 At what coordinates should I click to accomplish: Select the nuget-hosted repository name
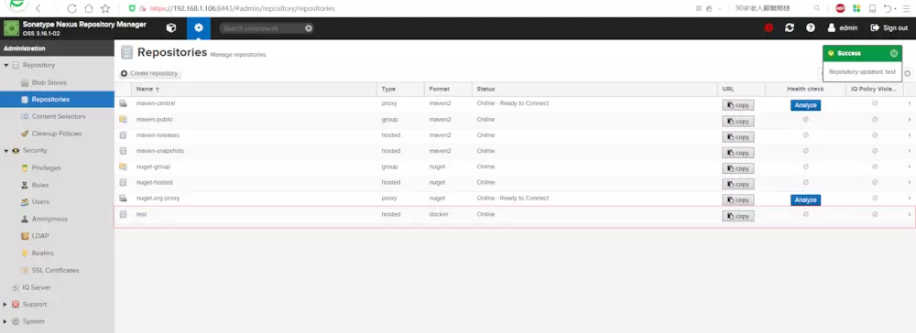coord(154,183)
